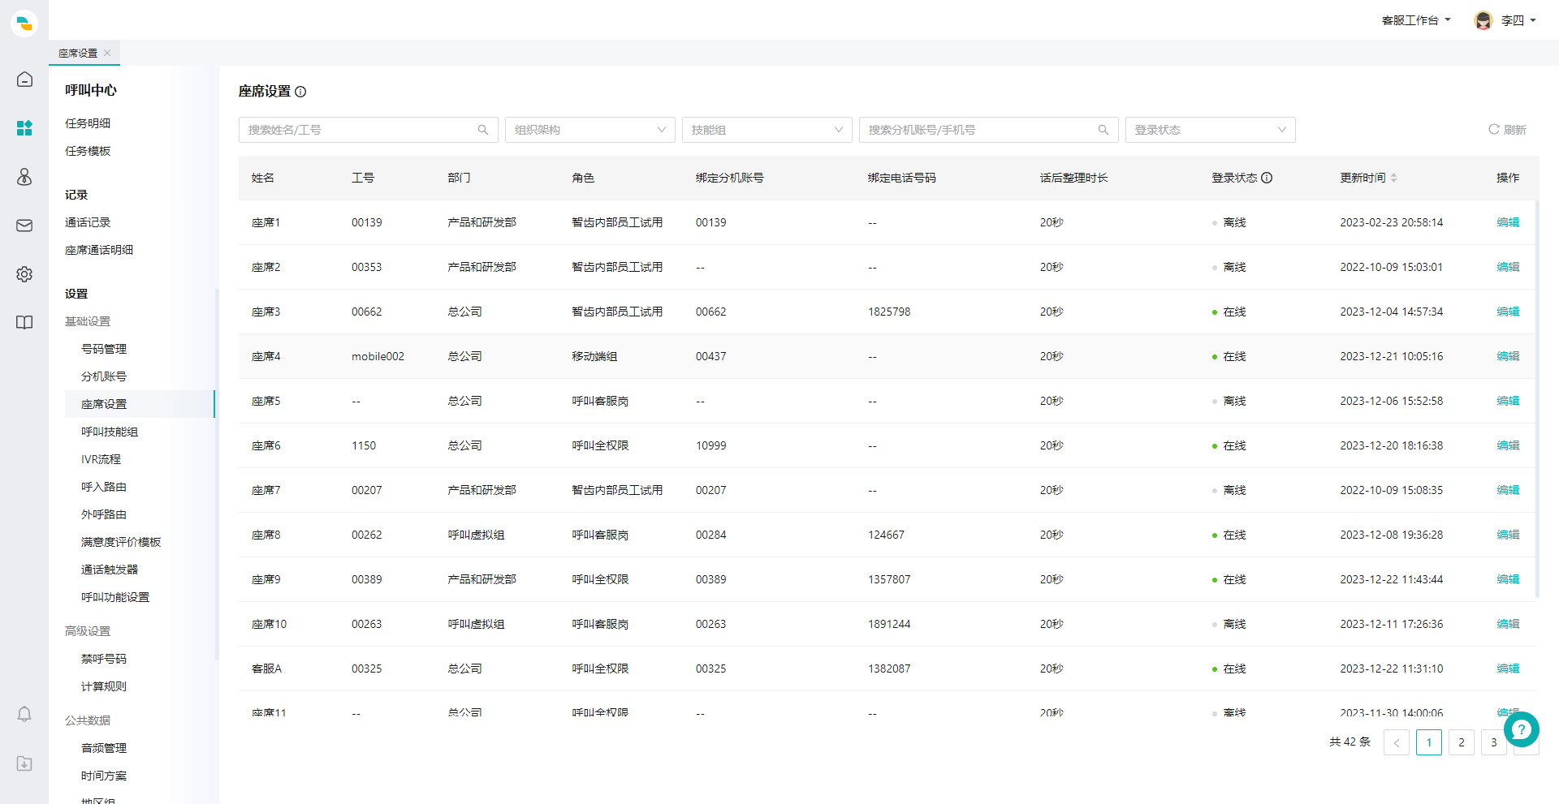
Task: Open 任务模板 in the side menu
Action: (88, 151)
